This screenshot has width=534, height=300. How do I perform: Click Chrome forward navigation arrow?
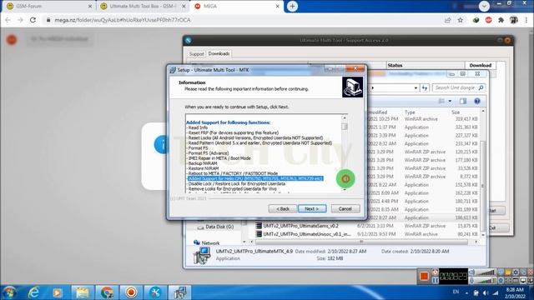click(x=20, y=20)
